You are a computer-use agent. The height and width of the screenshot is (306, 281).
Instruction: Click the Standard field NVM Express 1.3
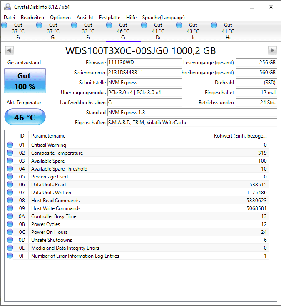point(192,113)
